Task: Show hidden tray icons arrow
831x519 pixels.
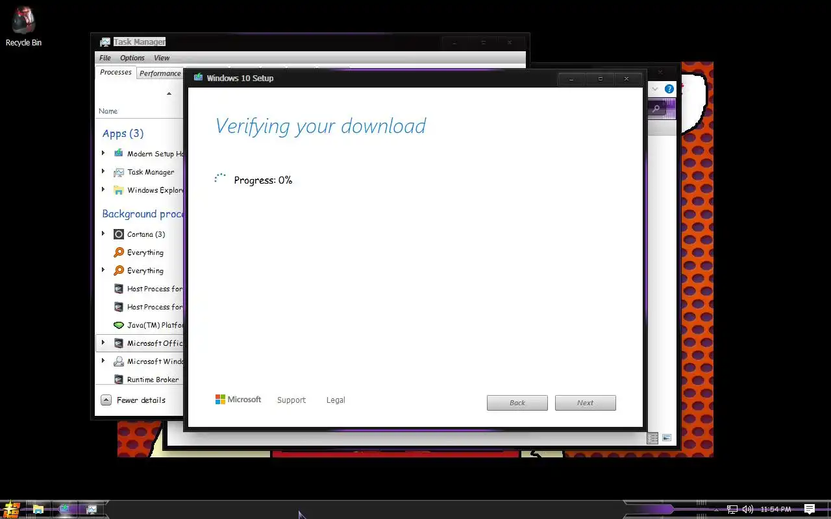Action: click(716, 510)
